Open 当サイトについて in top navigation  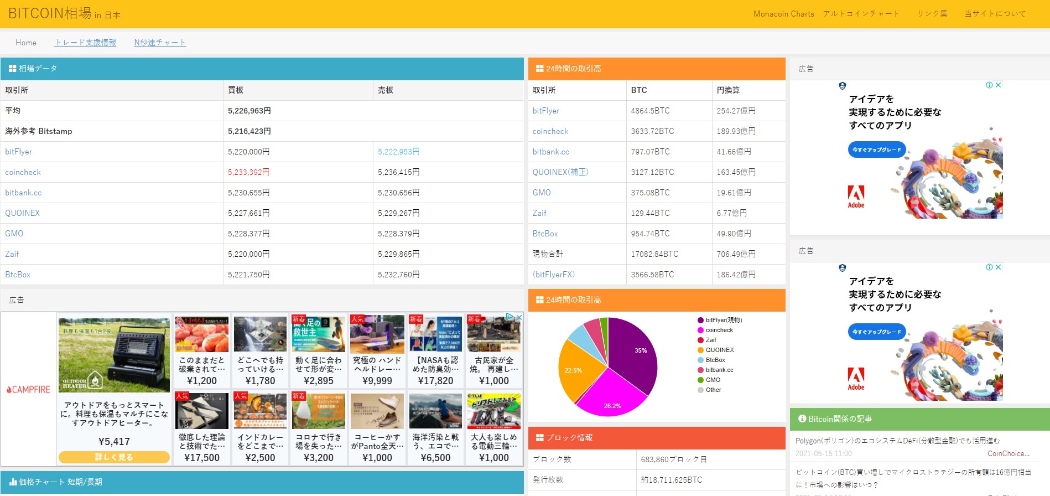[995, 14]
